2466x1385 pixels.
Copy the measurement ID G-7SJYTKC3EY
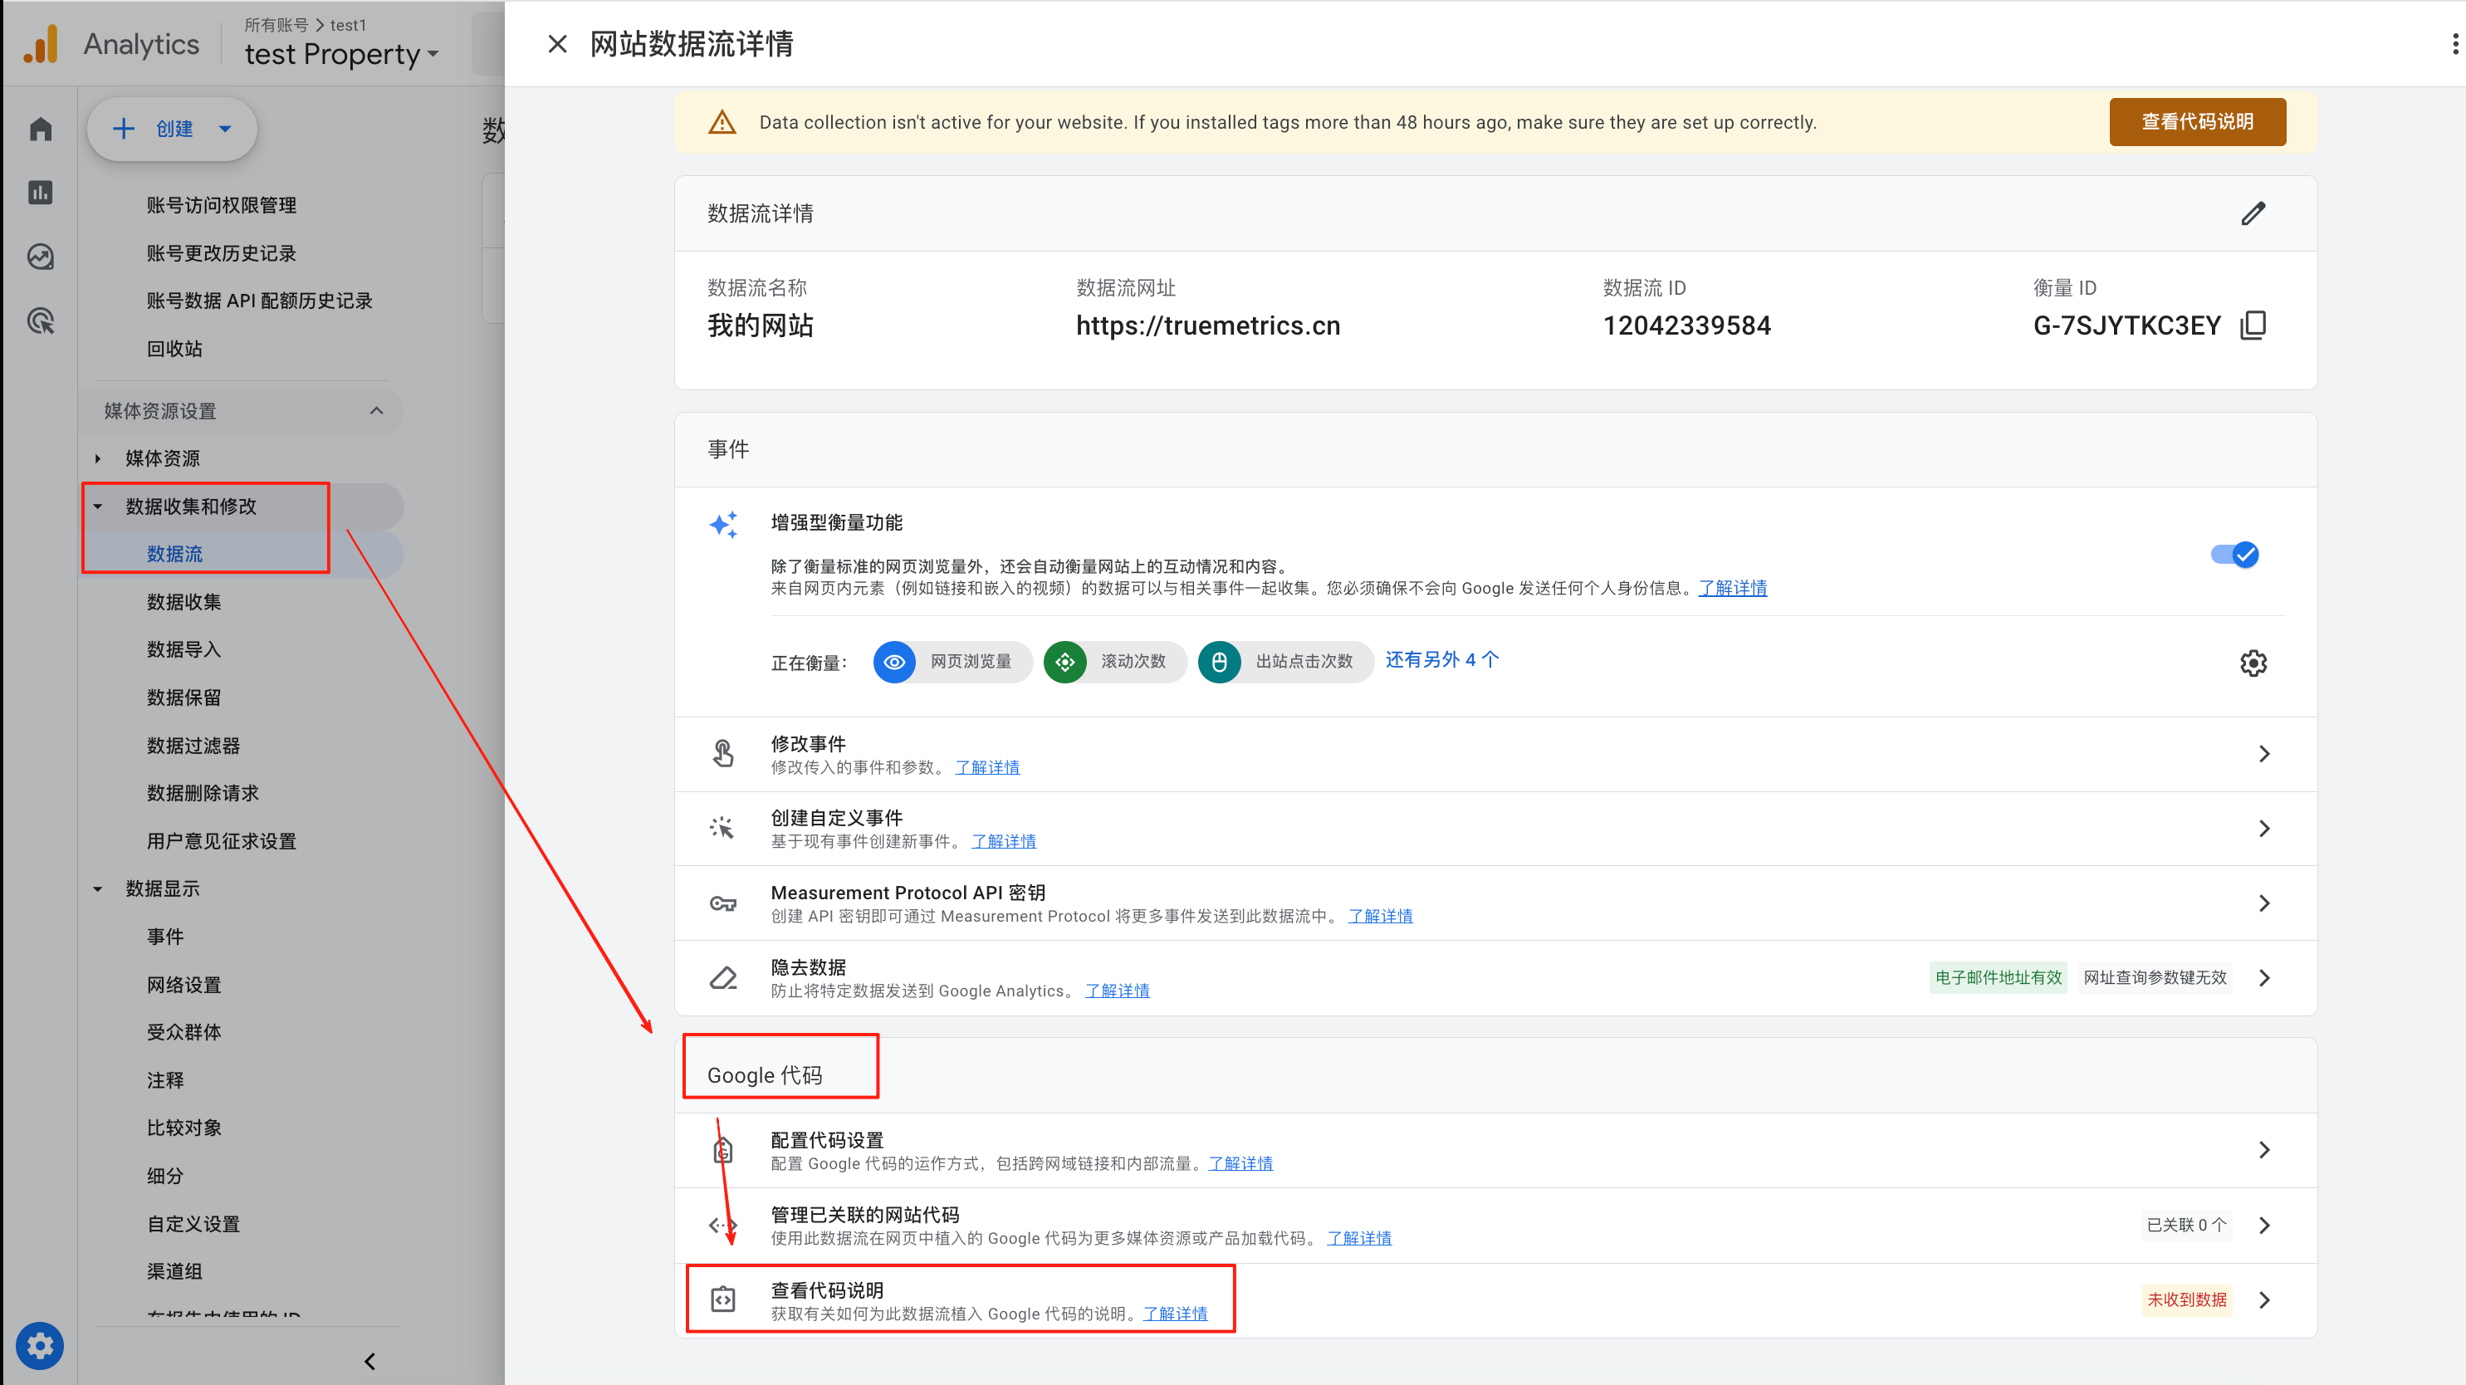click(2254, 325)
